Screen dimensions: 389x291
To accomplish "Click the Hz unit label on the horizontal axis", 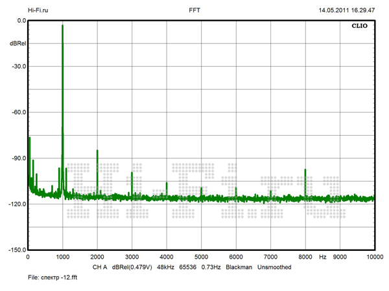I will (x=322, y=257).
